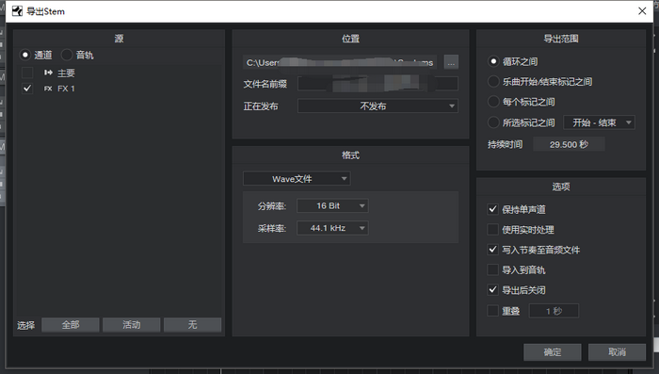Toggle 保持单声道 checkbox
The image size is (659, 374).
click(492, 209)
